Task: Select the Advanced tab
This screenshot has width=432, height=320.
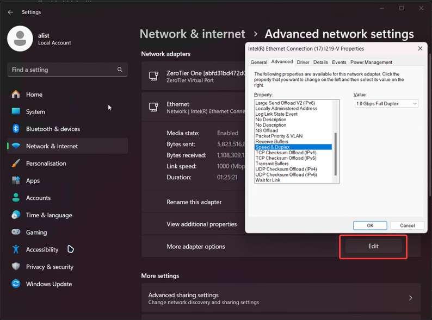Action: pyautogui.click(x=282, y=61)
